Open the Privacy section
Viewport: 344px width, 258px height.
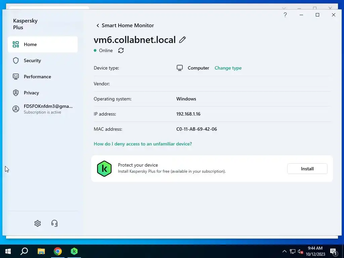(x=43, y=93)
